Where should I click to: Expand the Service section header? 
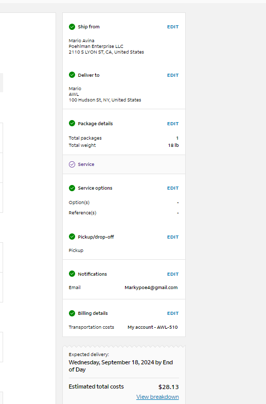point(124,164)
